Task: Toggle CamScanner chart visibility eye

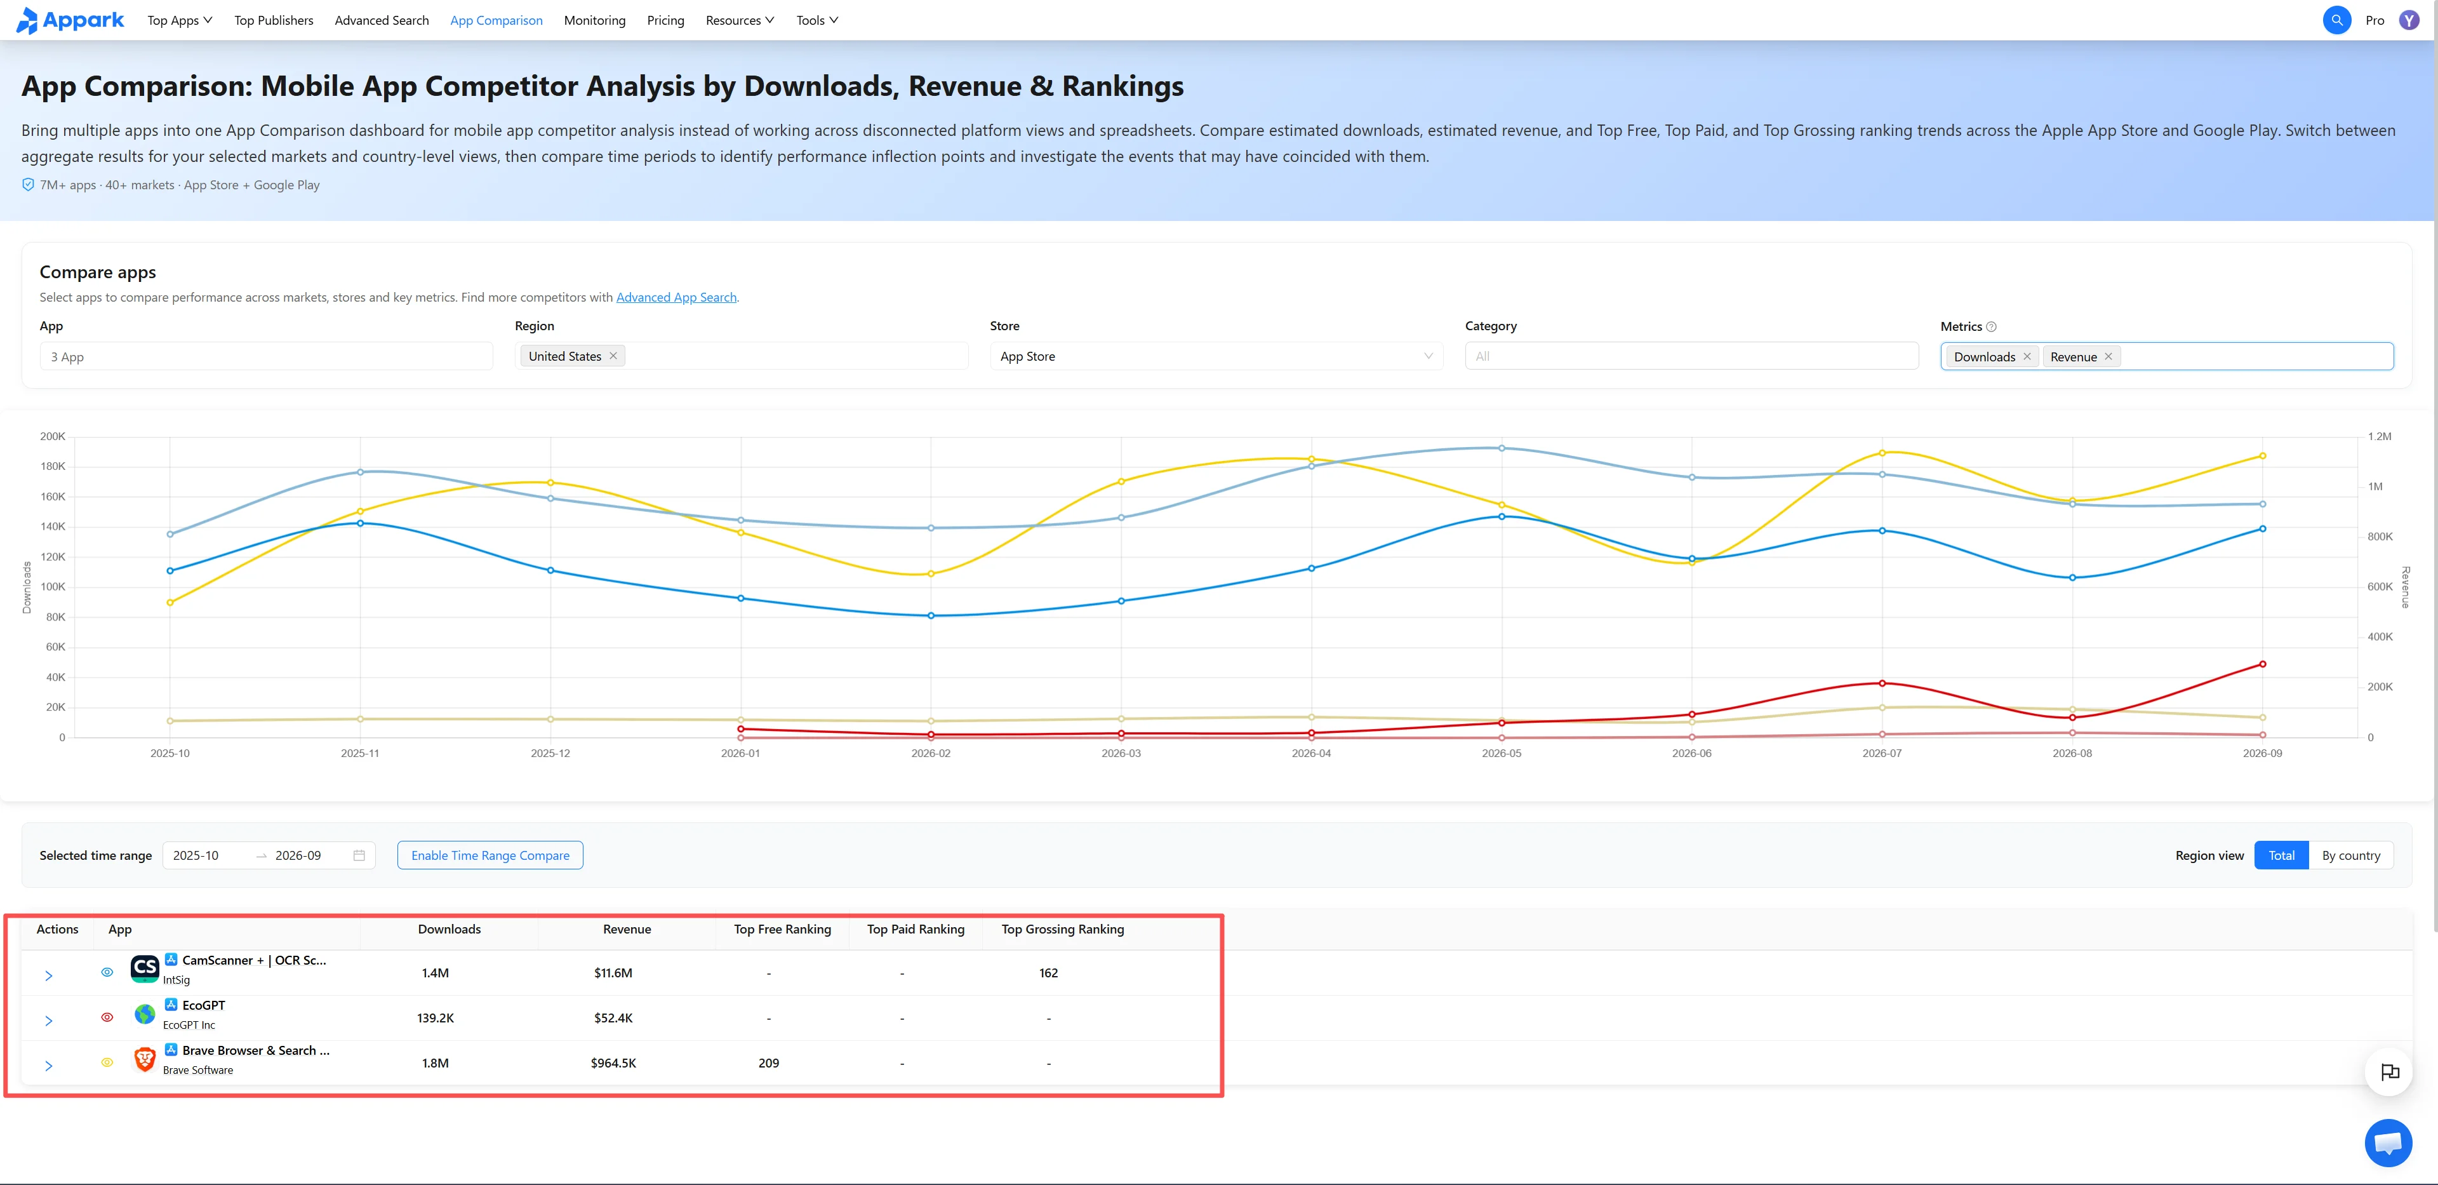Action: tap(107, 972)
